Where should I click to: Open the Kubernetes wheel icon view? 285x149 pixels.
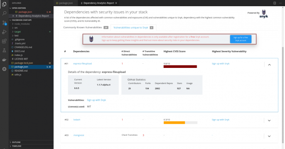[4, 69]
